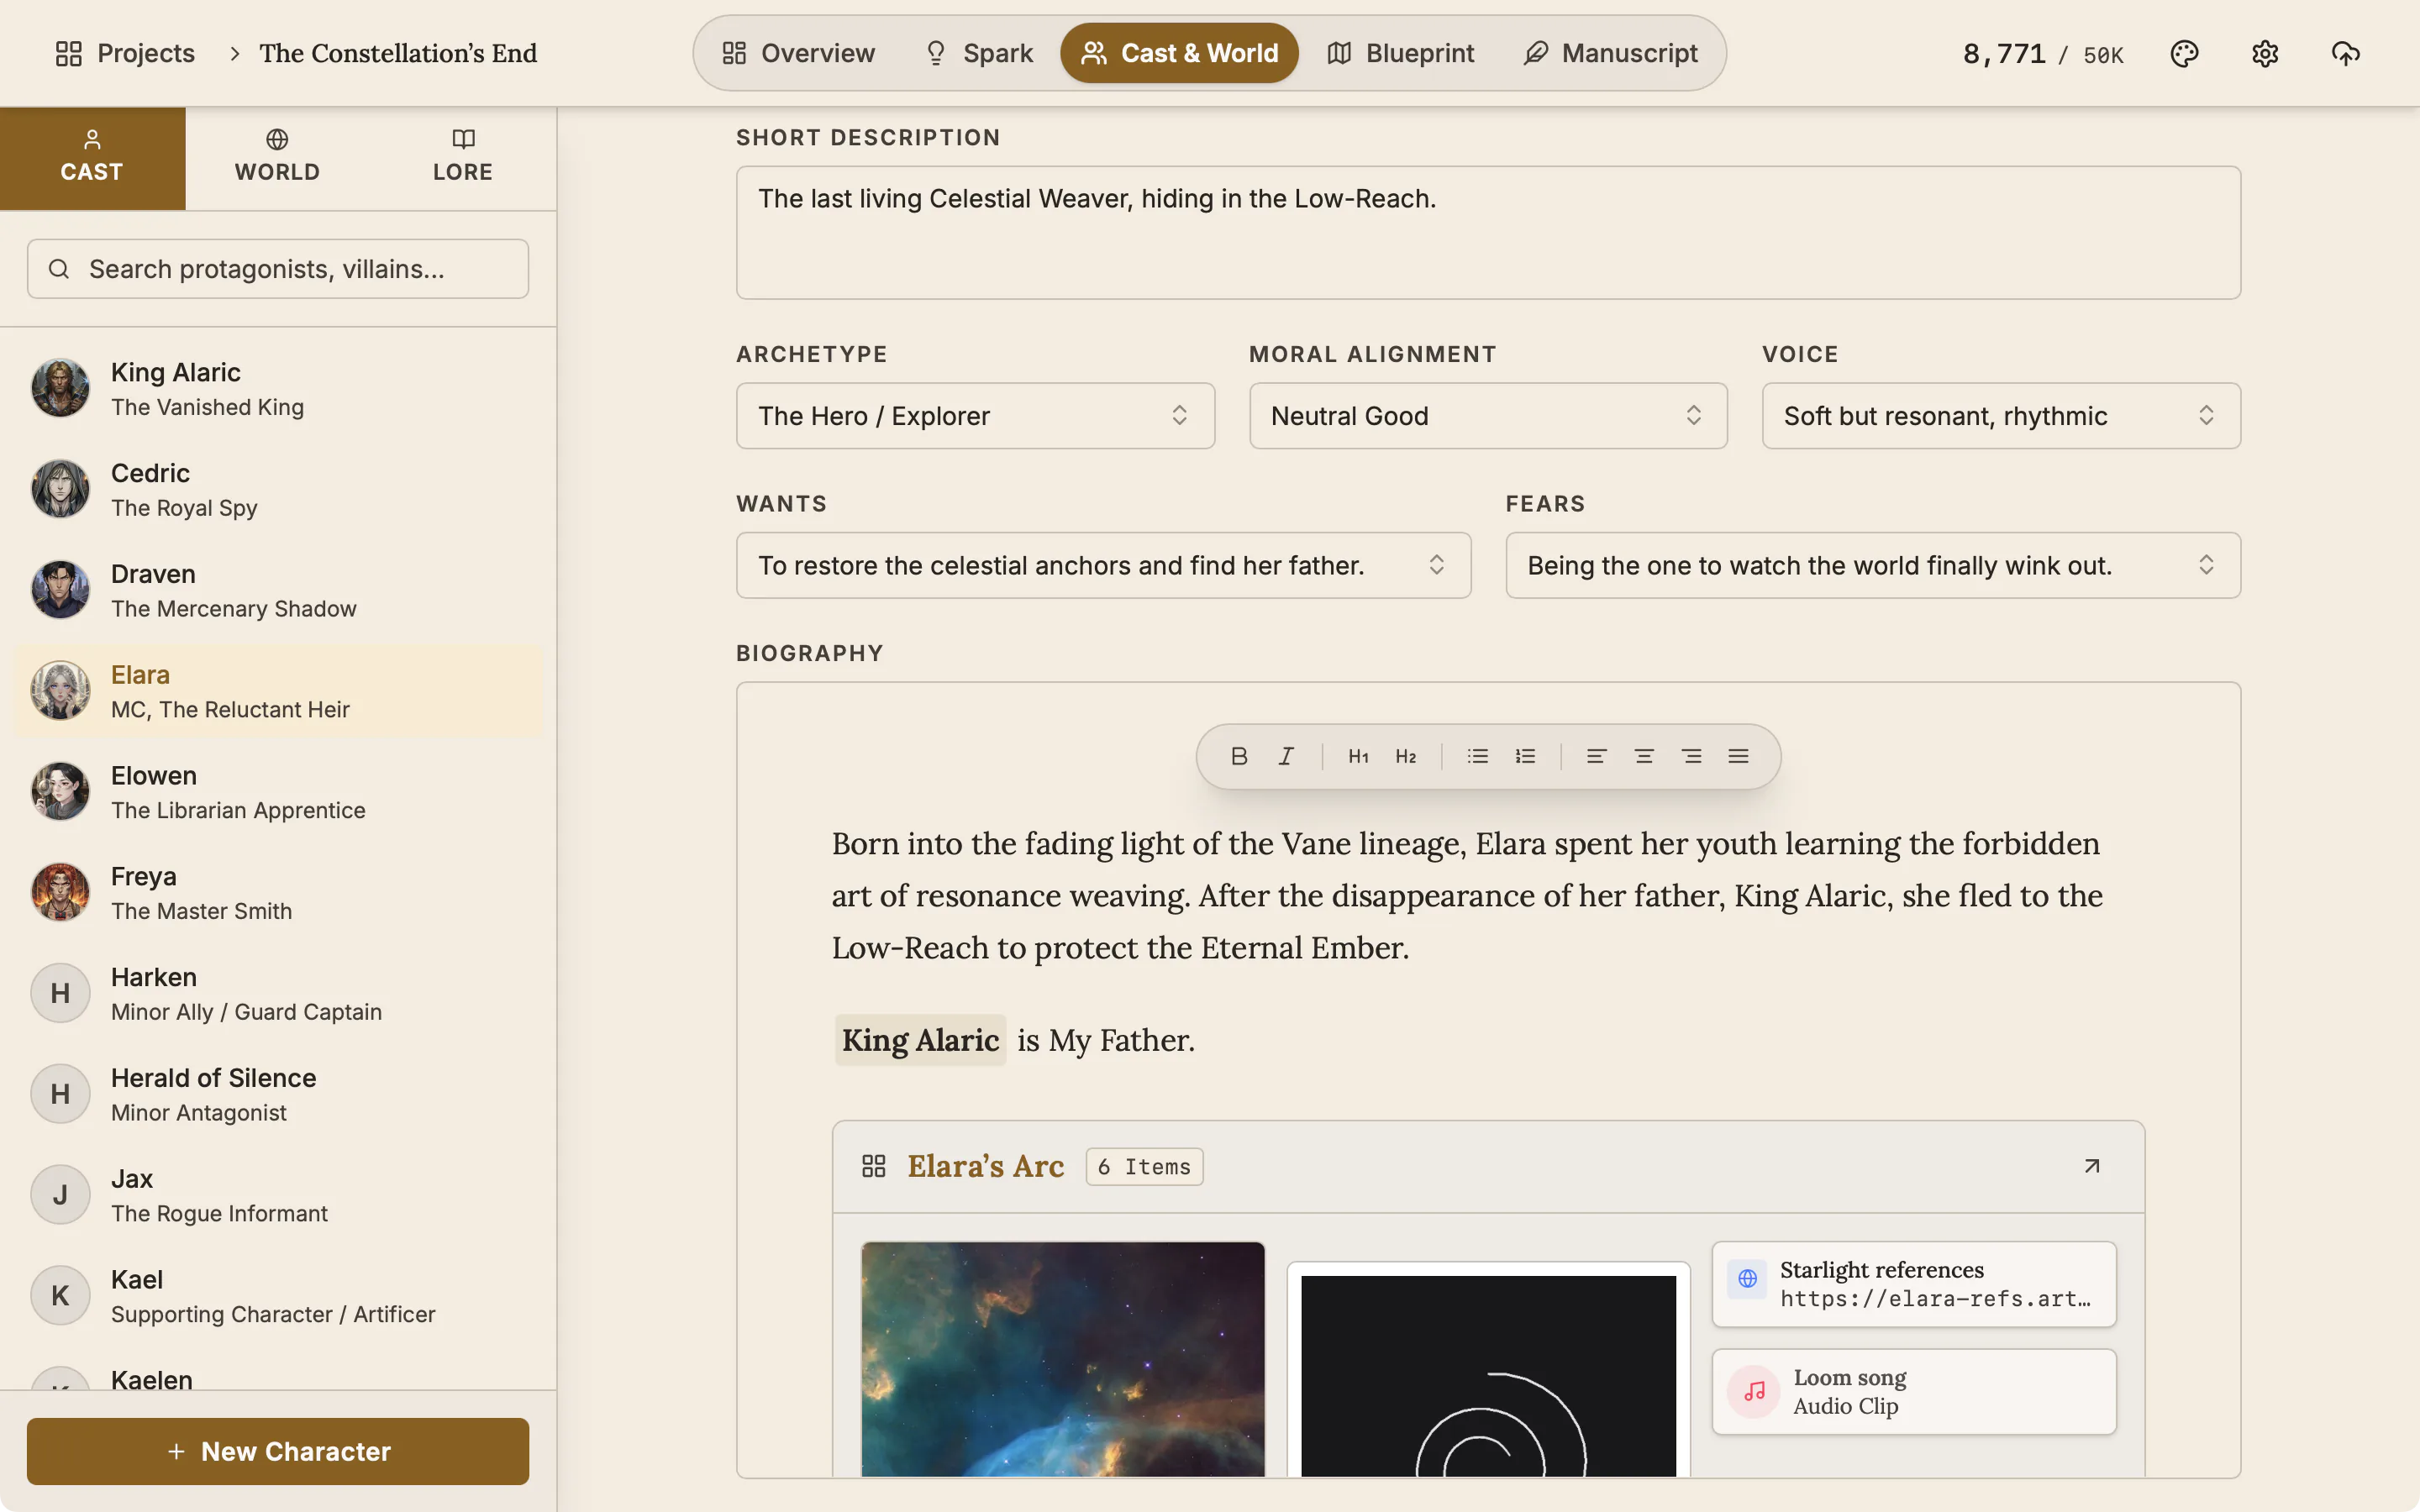2420x1512 pixels.
Task: Click the 6 Items badge
Action: pyautogui.click(x=1144, y=1166)
